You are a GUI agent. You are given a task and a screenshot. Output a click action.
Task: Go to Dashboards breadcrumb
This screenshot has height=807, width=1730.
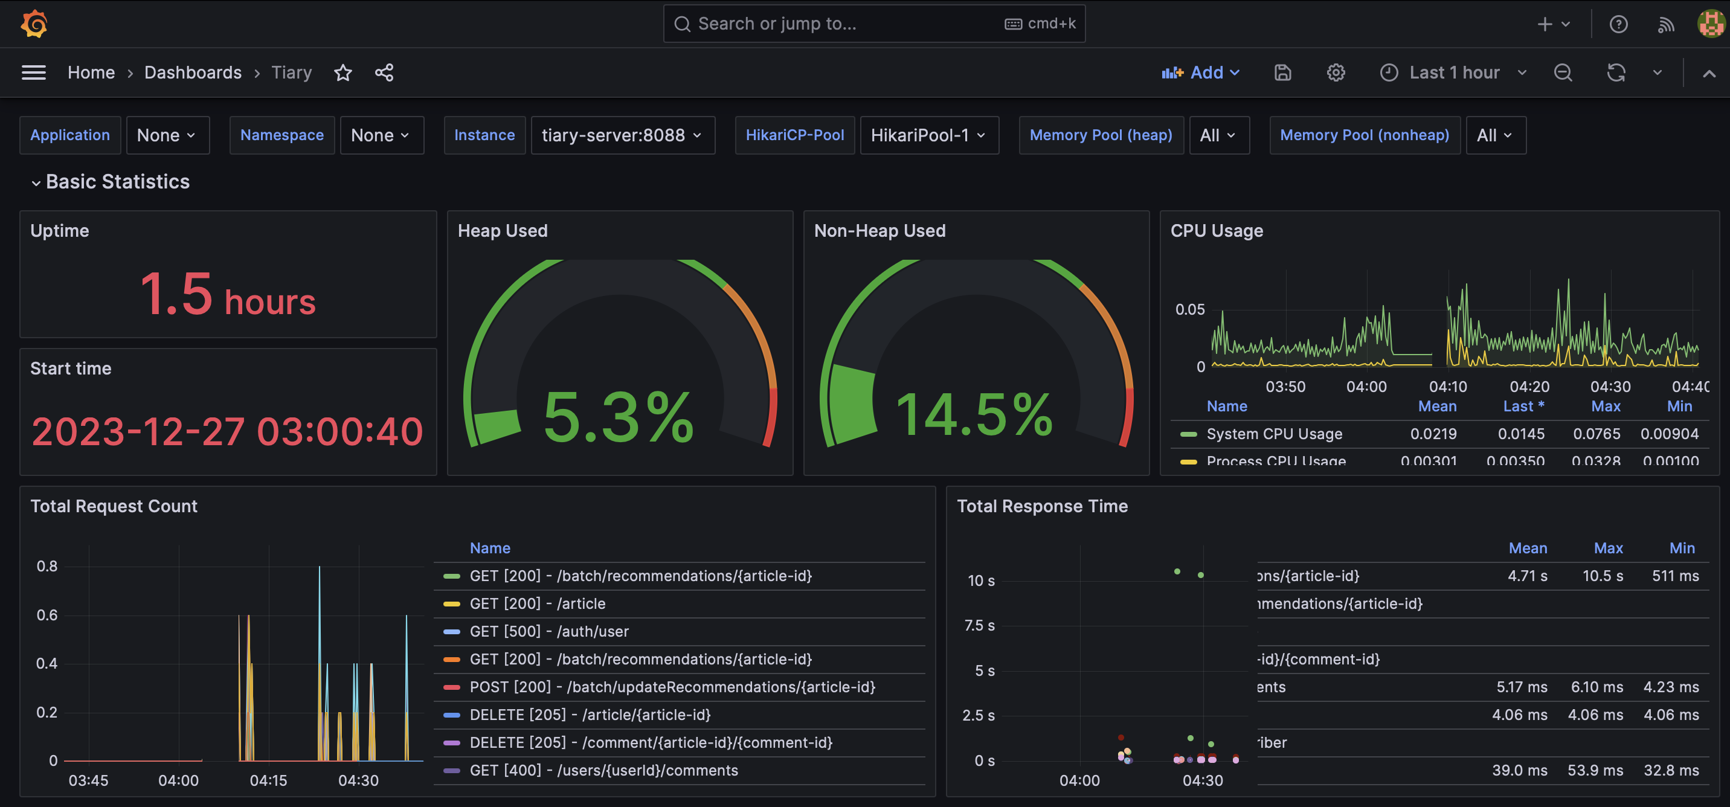193,72
